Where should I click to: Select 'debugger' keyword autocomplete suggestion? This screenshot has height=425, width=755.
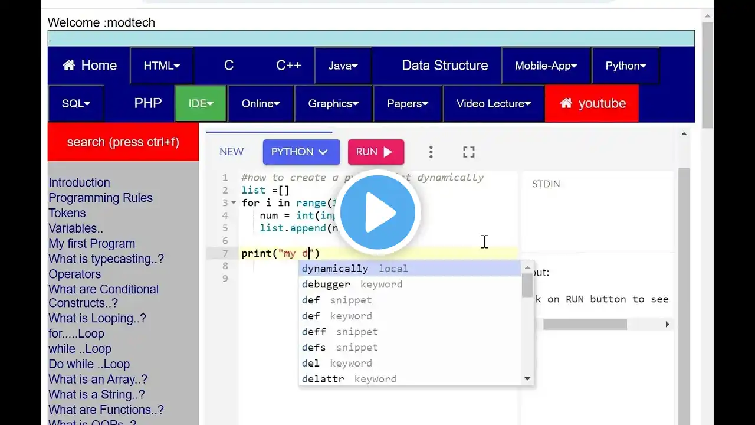pos(410,285)
